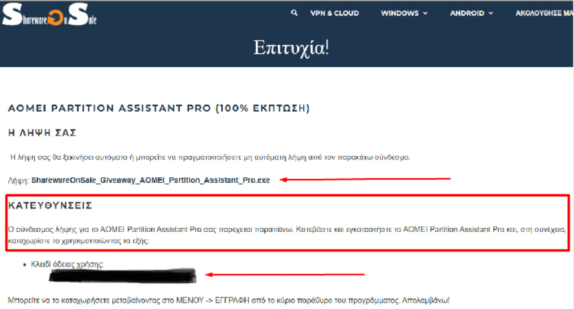Click the Επιτυχία! page heading
574x309 pixels.
point(291,48)
